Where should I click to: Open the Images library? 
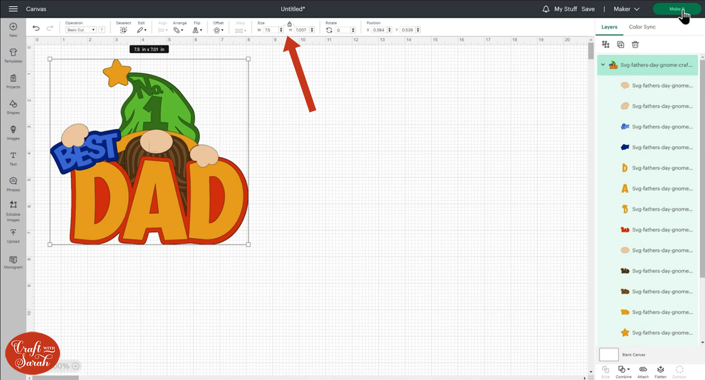click(13, 133)
